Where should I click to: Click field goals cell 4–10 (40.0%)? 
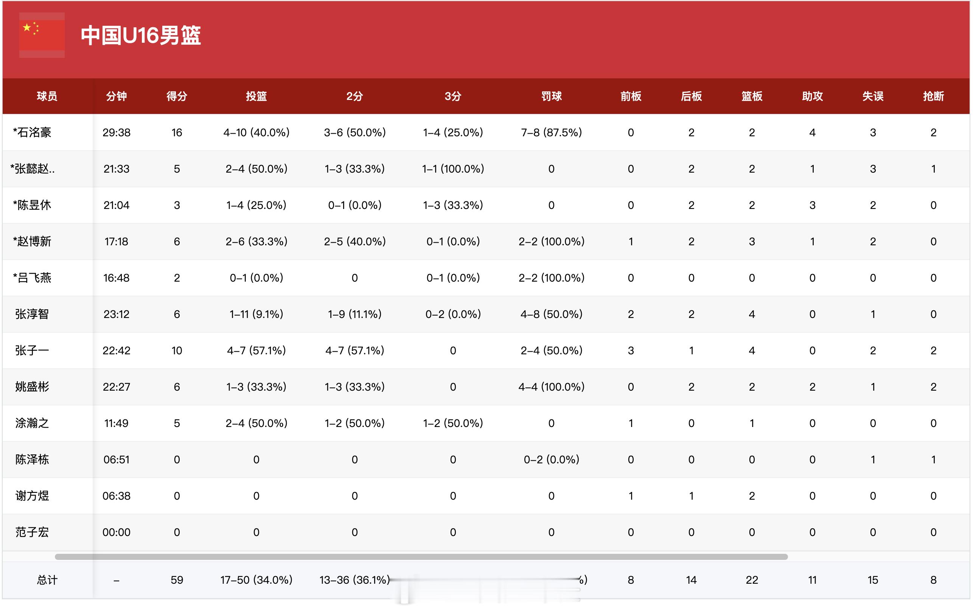coord(256,132)
